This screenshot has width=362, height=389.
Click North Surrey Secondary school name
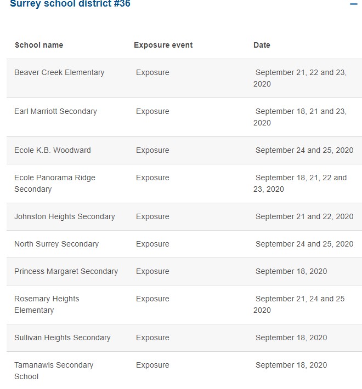tap(56, 244)
